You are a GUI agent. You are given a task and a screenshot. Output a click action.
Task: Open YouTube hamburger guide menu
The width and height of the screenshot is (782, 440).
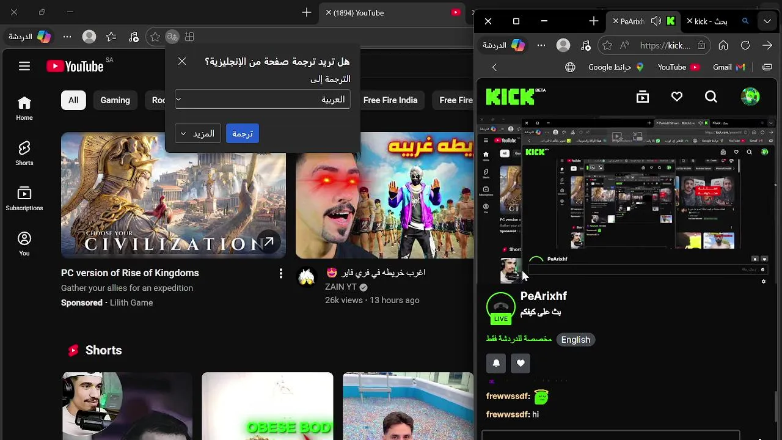(24, 66)
